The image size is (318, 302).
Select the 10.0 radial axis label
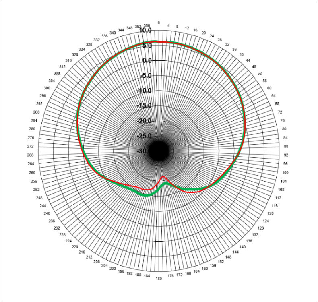point(145,31)
